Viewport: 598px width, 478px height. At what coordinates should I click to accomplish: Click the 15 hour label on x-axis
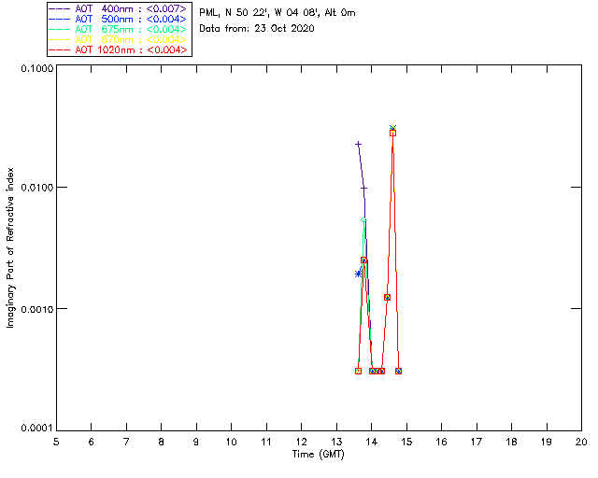click(x=406, y=442)
